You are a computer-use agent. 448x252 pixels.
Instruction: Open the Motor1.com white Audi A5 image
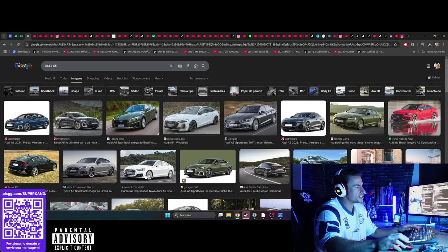tap(148, 167)
